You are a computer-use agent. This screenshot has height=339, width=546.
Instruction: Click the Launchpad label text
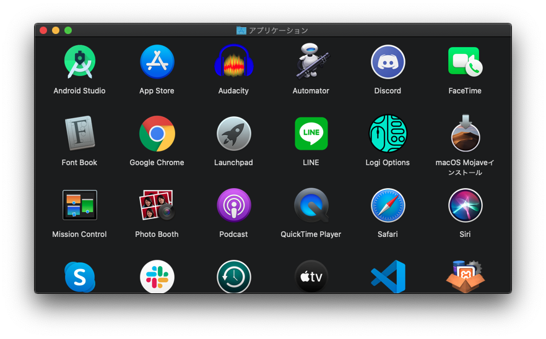pos(233,163)
